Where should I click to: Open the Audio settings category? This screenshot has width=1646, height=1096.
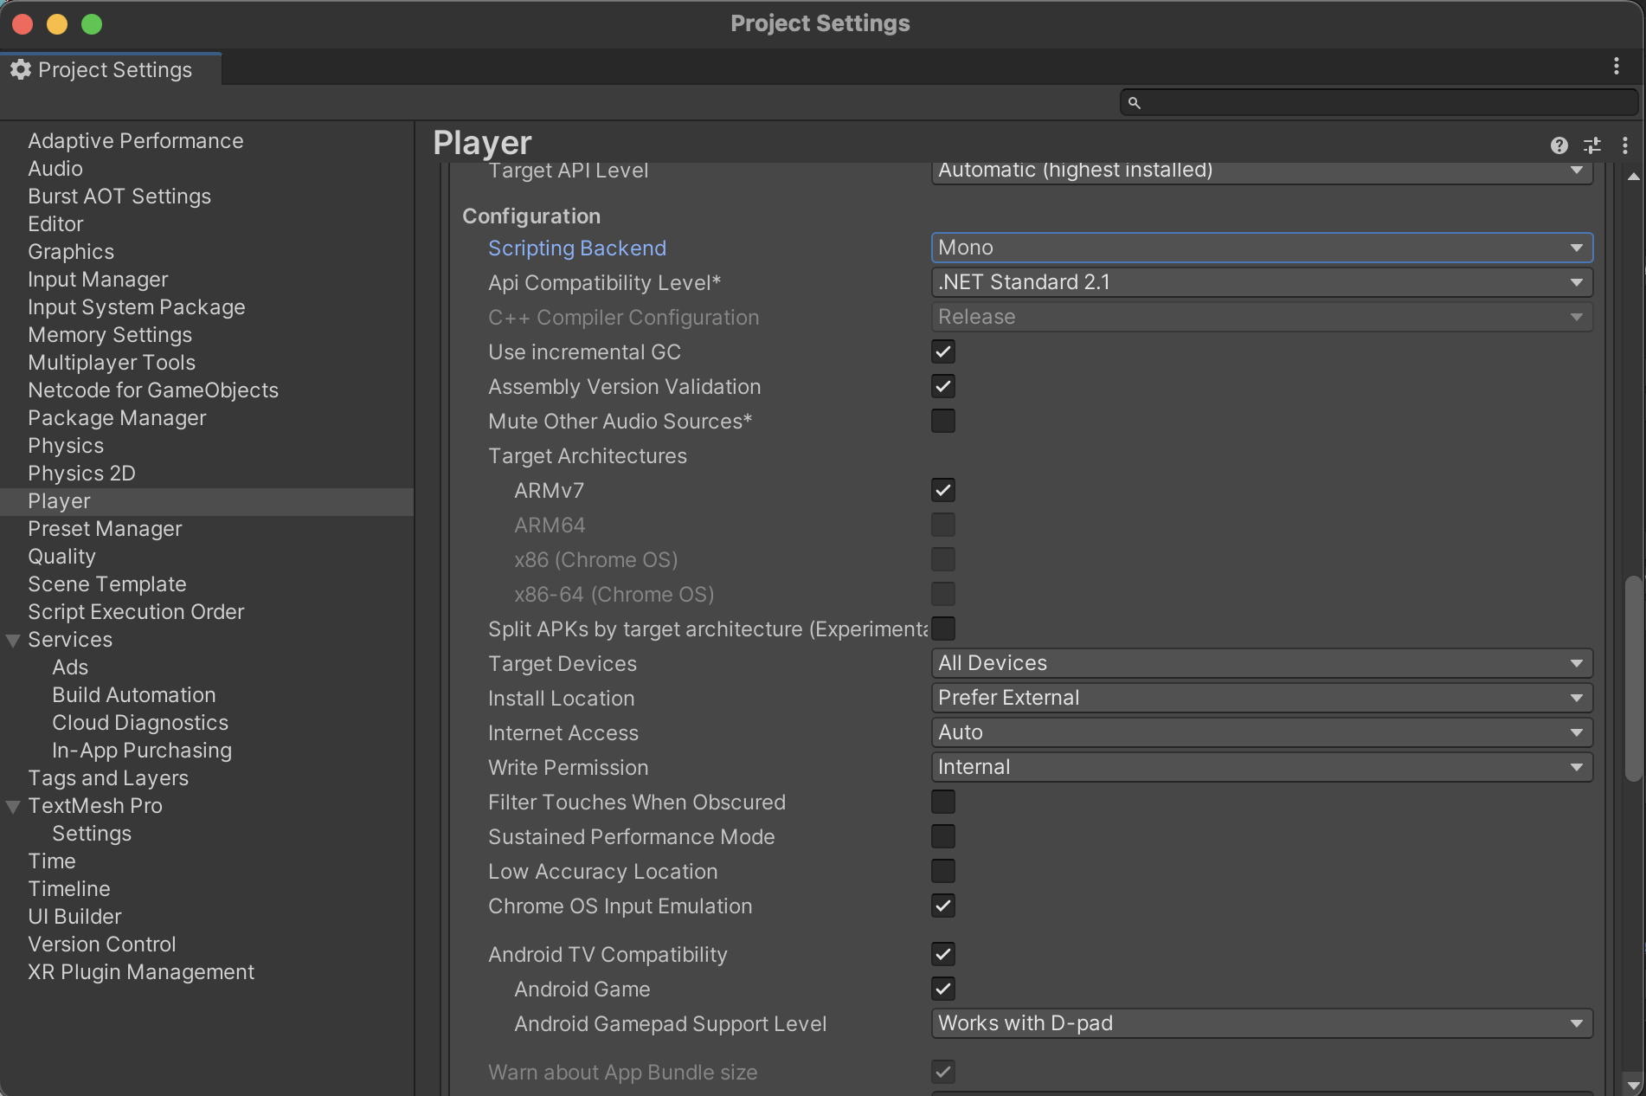point(55,169)
